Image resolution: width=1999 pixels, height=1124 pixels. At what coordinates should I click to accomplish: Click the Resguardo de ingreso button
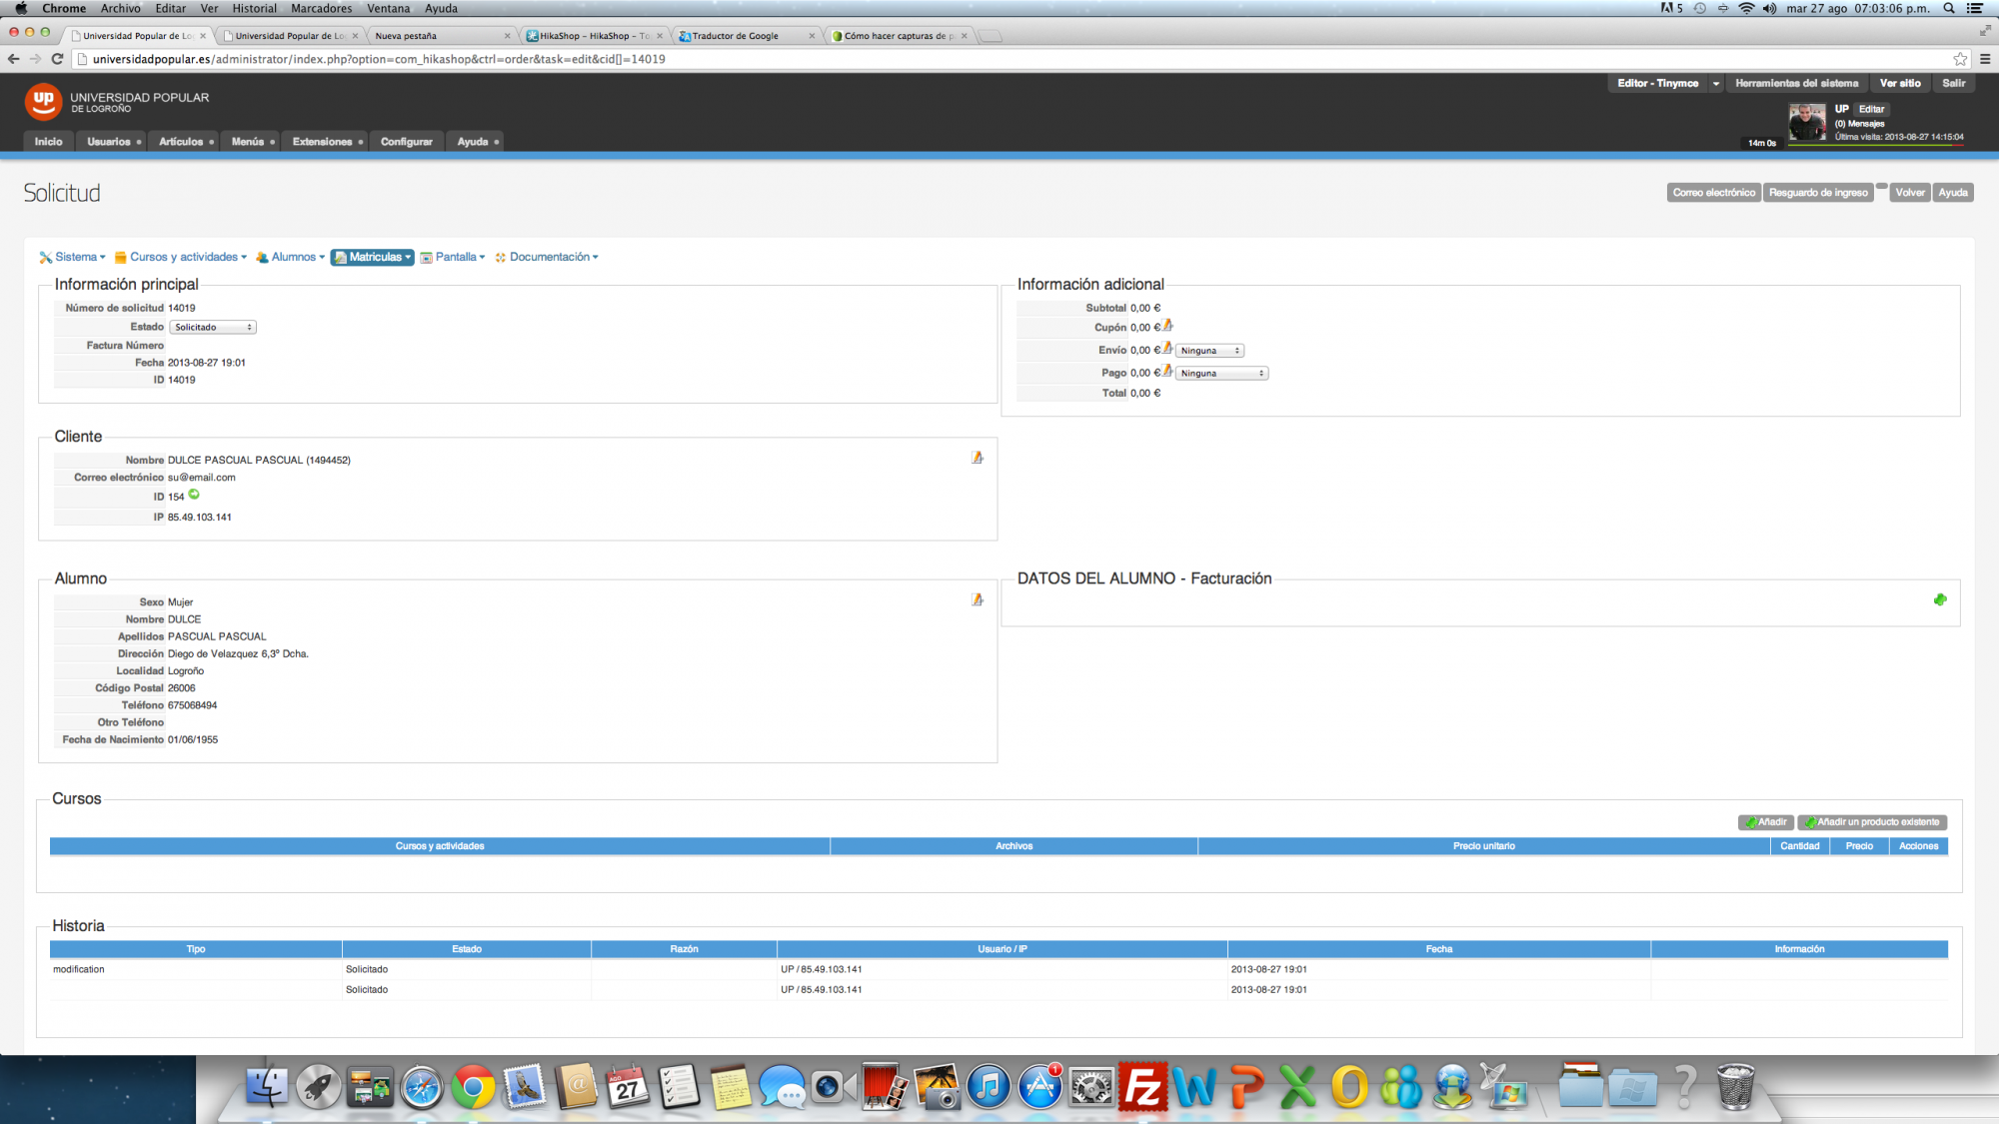click(1818, 193)
